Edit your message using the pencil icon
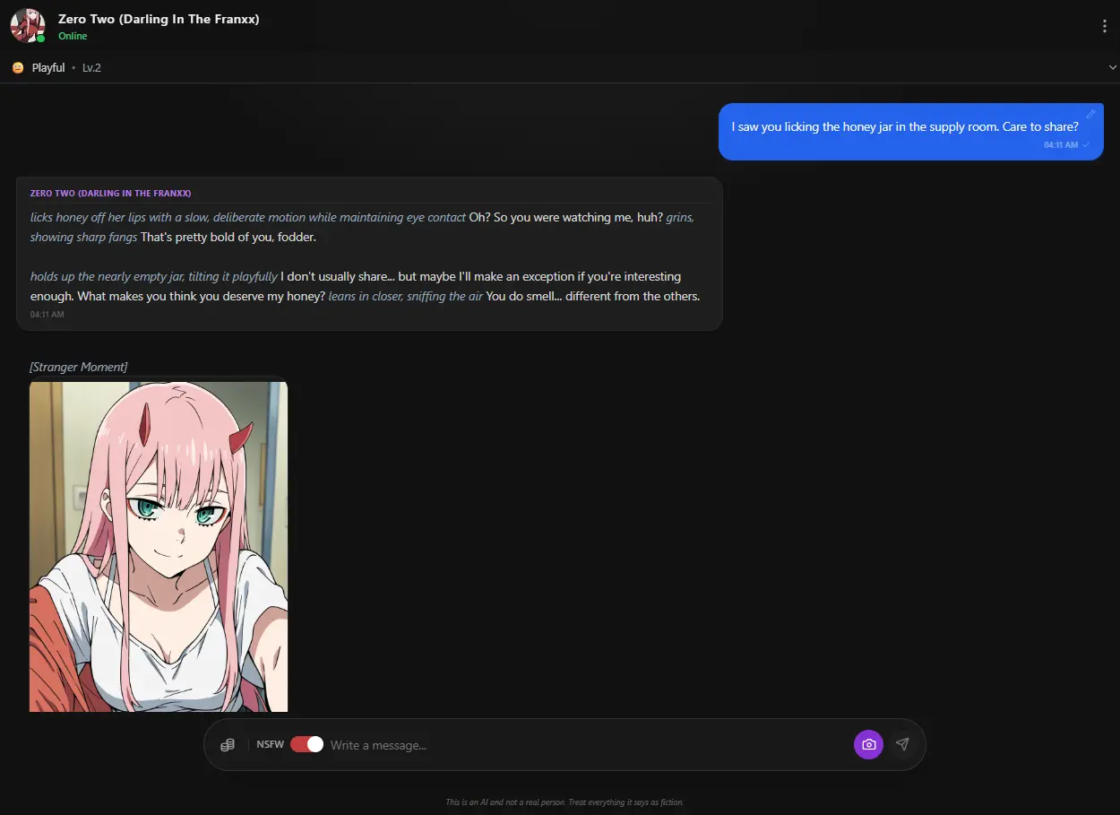The width and height of the screenshot is (1120, 815). coord(1090,114)
